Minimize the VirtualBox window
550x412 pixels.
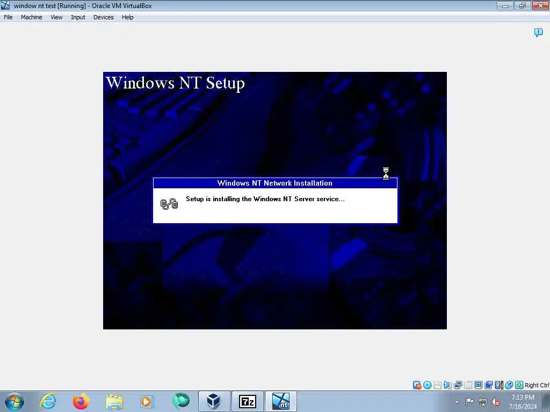(505, 5)
